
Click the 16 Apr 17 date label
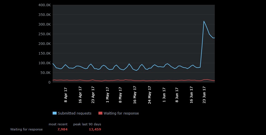coord(80,95)
